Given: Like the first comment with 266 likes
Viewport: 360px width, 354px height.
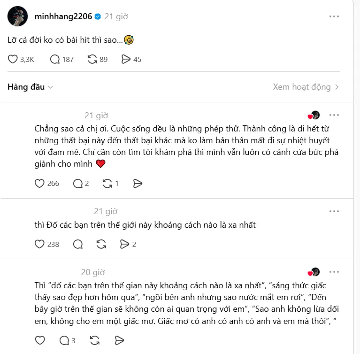Looking at the screenshot, I should coord(39,184).
